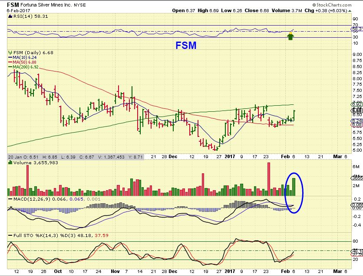The height and width of the screenshot is (276, 363).
Task: Select the MA(10) 6.24 legend entry
Action: pos(23,58)
